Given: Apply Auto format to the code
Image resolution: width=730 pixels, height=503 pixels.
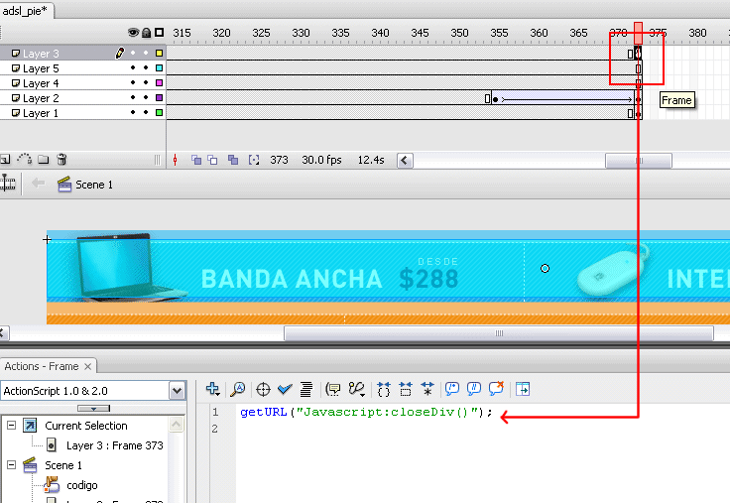Looking at the screenshot, I should pyautogui.click(x=306, y=390).
